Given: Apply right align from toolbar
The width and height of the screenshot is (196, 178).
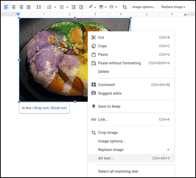Looking at the screenshot, I should coord(21,7).
